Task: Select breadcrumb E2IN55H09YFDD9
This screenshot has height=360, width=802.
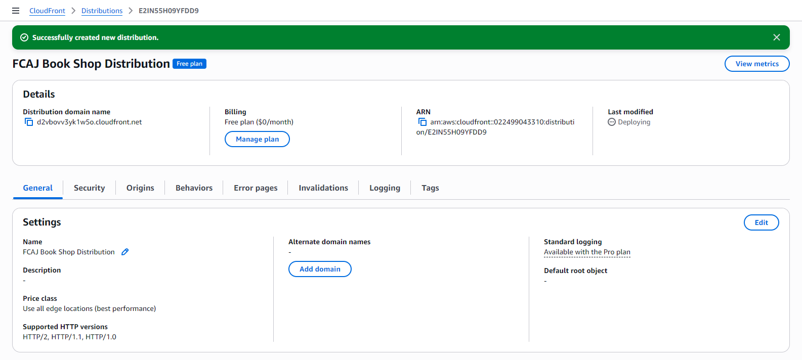Action: [x=168, y=11]
